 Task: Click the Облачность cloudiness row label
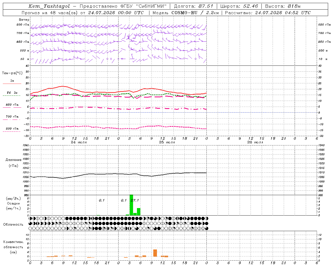13,225
